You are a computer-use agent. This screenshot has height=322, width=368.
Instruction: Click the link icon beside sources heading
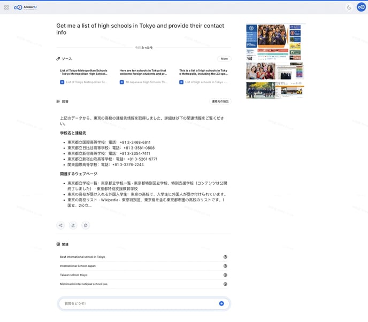click(58, 59)
